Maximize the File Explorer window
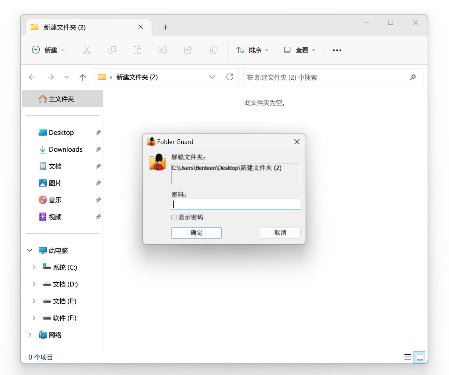Viewport: 449px width, 375px height. pyautogui.click(x=390, y=22)
